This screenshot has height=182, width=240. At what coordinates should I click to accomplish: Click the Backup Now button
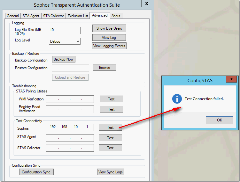pos(64,59)
